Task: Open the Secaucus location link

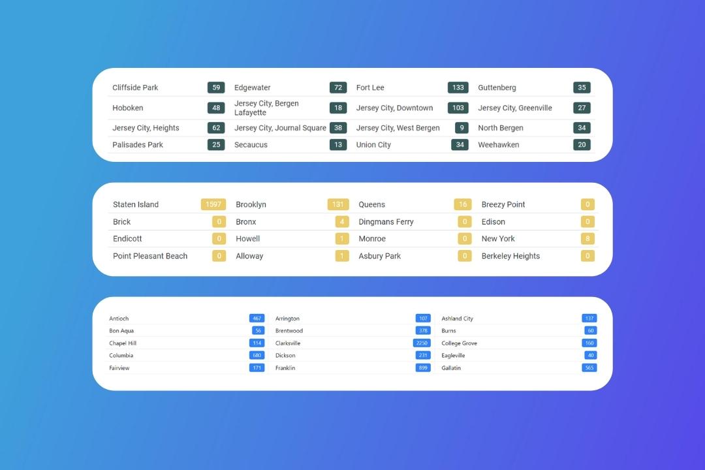Action: click(251, 145)
